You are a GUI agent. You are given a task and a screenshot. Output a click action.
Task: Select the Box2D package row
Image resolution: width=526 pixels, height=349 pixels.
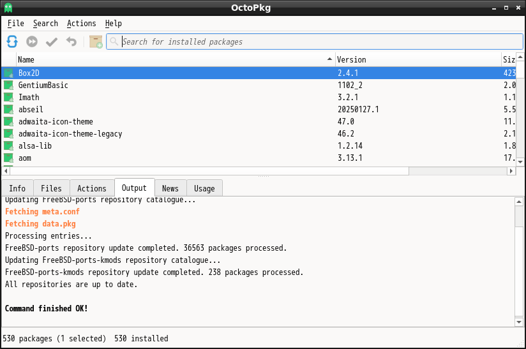coord(259,73)
